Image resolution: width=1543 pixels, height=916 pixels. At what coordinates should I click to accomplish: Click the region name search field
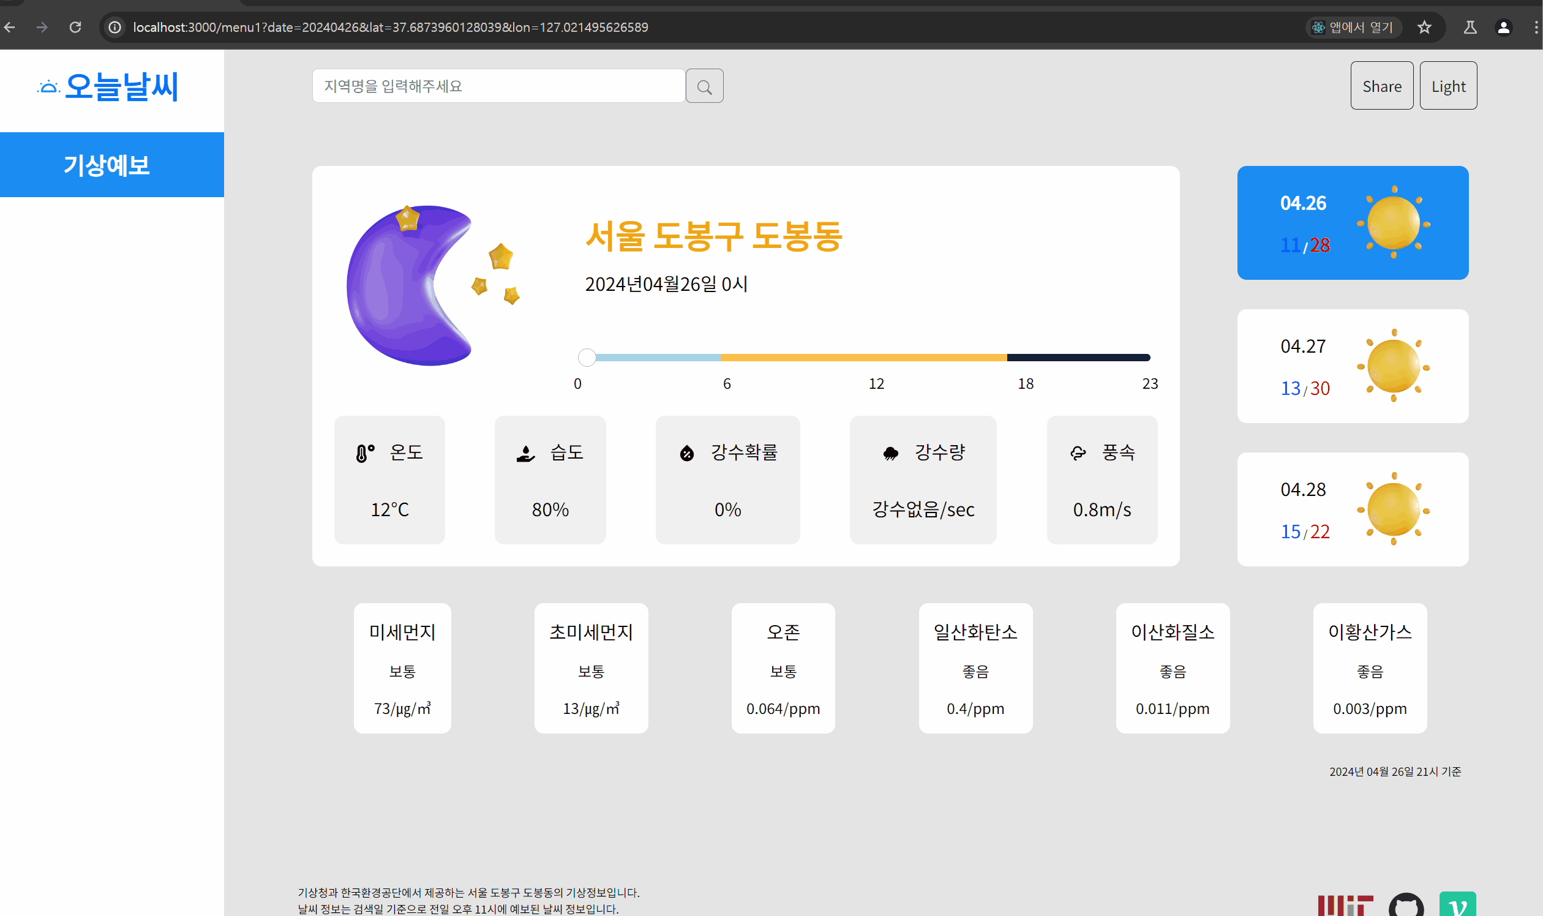pos(498,86)
